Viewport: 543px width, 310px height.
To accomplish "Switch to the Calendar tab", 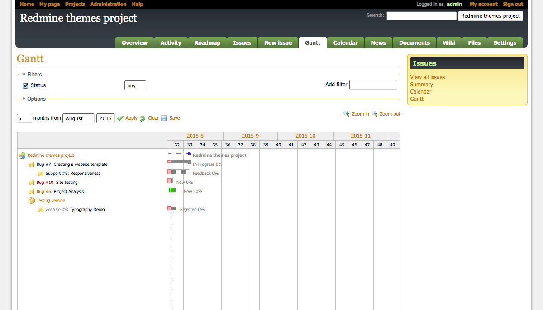I will 346,43.
